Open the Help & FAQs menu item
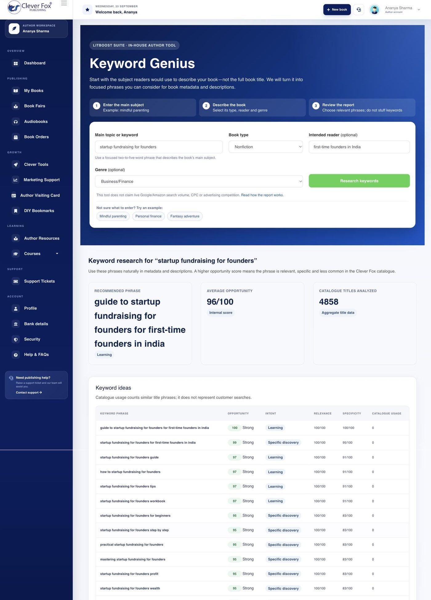The width and height of the screenshot is (431, 600). [x=36, y=355]
